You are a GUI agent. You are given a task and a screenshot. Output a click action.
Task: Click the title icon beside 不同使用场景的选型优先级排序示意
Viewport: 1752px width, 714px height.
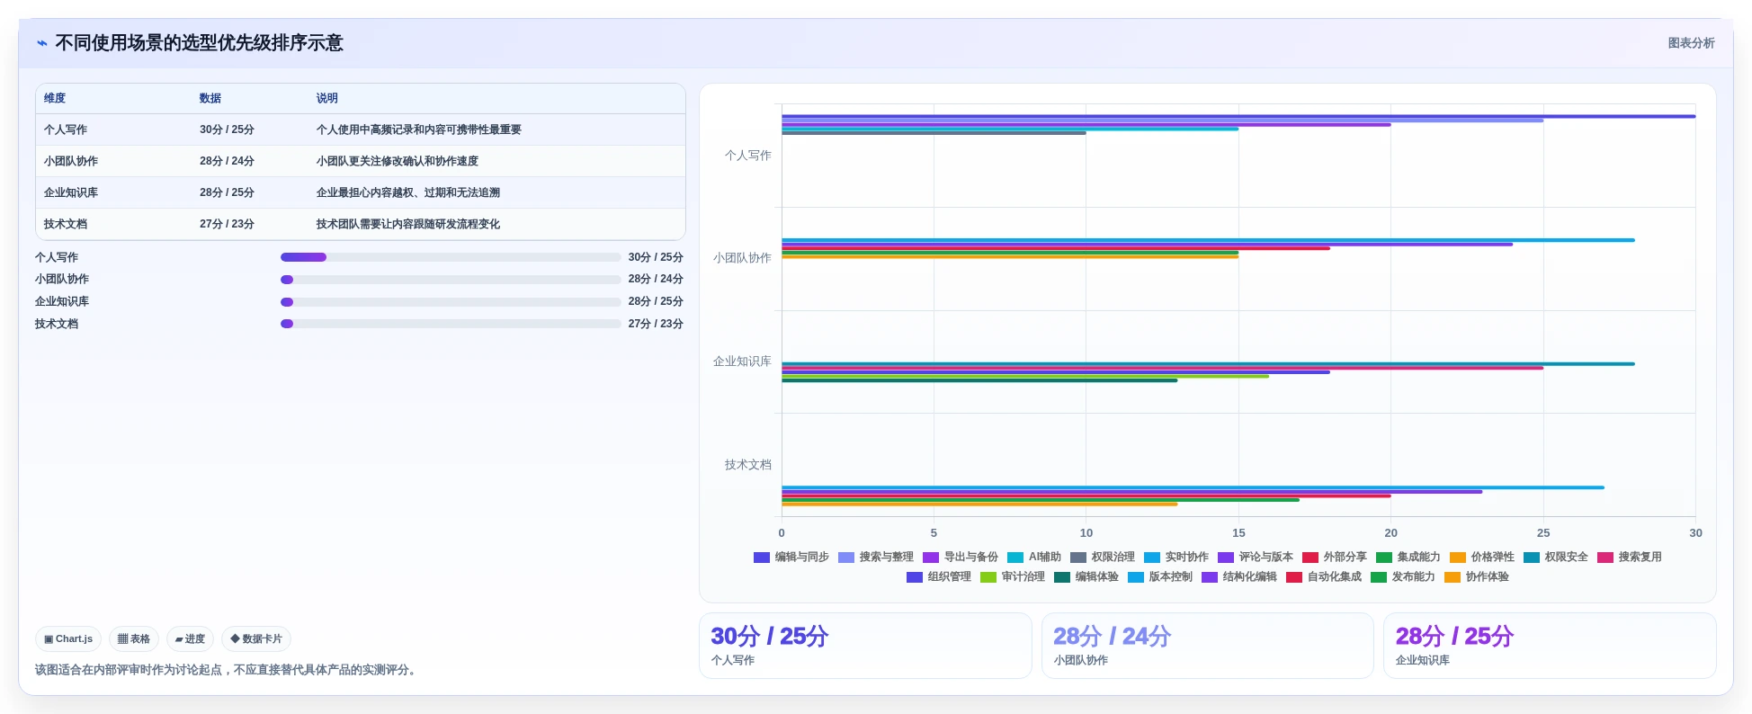(x=41, y=43)
